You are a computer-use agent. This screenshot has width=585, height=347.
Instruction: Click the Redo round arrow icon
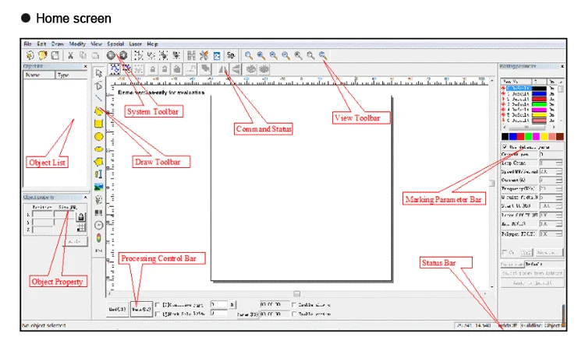[x=123, y=55]
